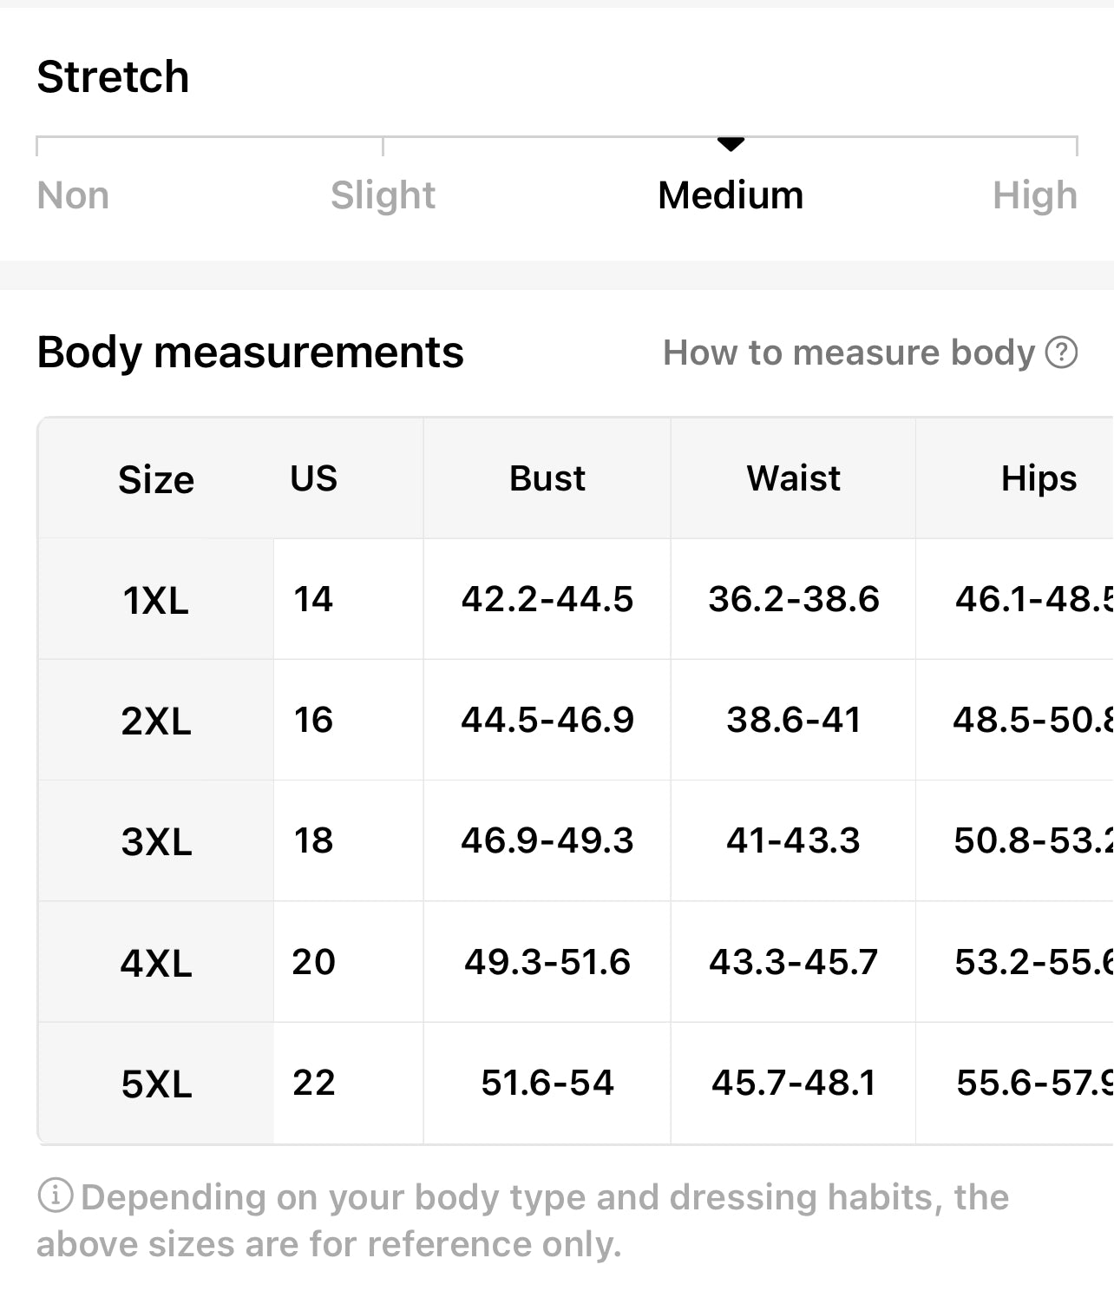Select the 4XL size row

[156, 963]
